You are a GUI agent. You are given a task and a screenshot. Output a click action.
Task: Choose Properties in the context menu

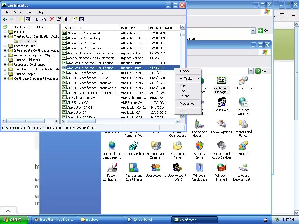187,104
